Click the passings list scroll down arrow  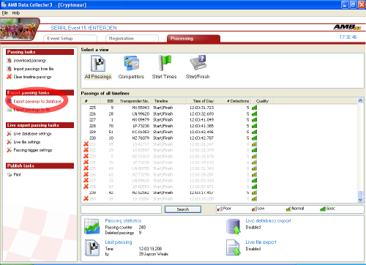point(360,200)
